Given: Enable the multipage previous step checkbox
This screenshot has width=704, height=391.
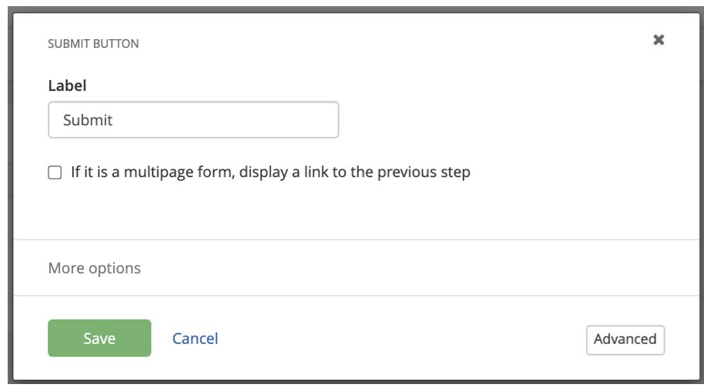Looking at the screenshot, I should point(55,173).
